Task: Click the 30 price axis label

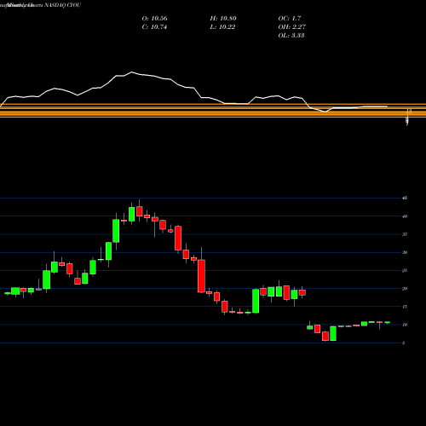Action: click(x=405, y=252)
